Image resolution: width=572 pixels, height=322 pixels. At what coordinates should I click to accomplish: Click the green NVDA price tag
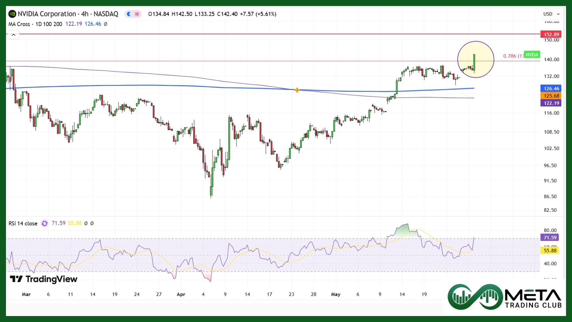pos(532,55)
